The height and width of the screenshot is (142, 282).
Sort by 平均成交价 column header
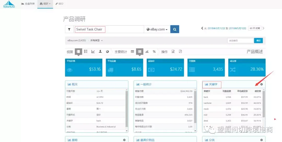coord(242,91)
